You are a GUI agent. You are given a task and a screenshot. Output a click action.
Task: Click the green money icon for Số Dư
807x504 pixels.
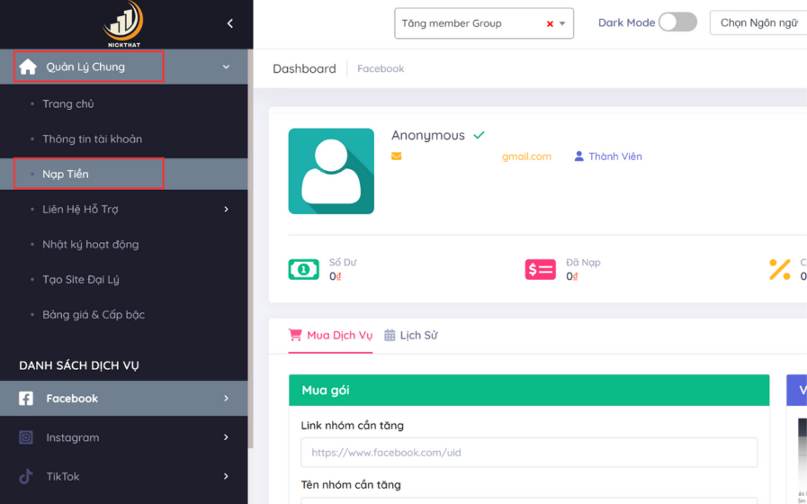pyautogui.click(x=304, y=269)
